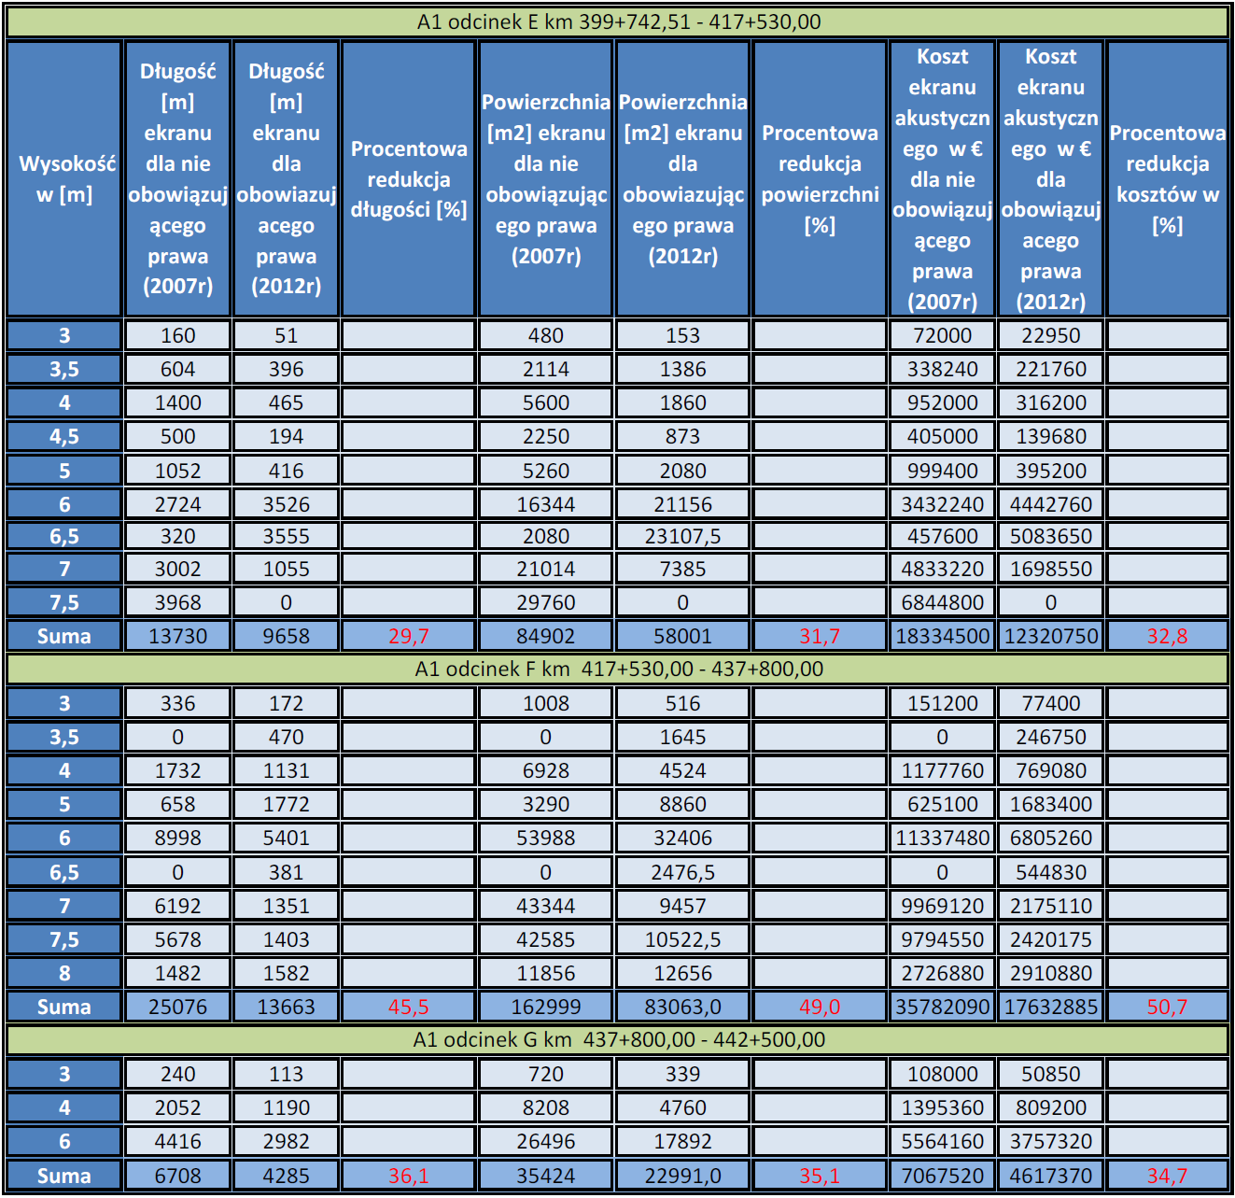Click the area value '2476,5'
The image size is (1235, 1198).
[x=682, y=872]
